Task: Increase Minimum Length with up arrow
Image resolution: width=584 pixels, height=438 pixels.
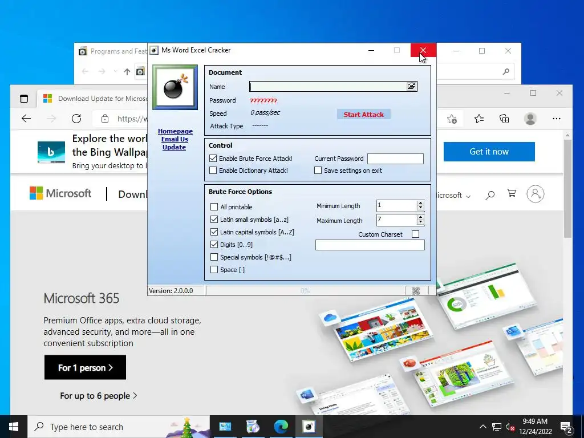Action: [420, 203]
